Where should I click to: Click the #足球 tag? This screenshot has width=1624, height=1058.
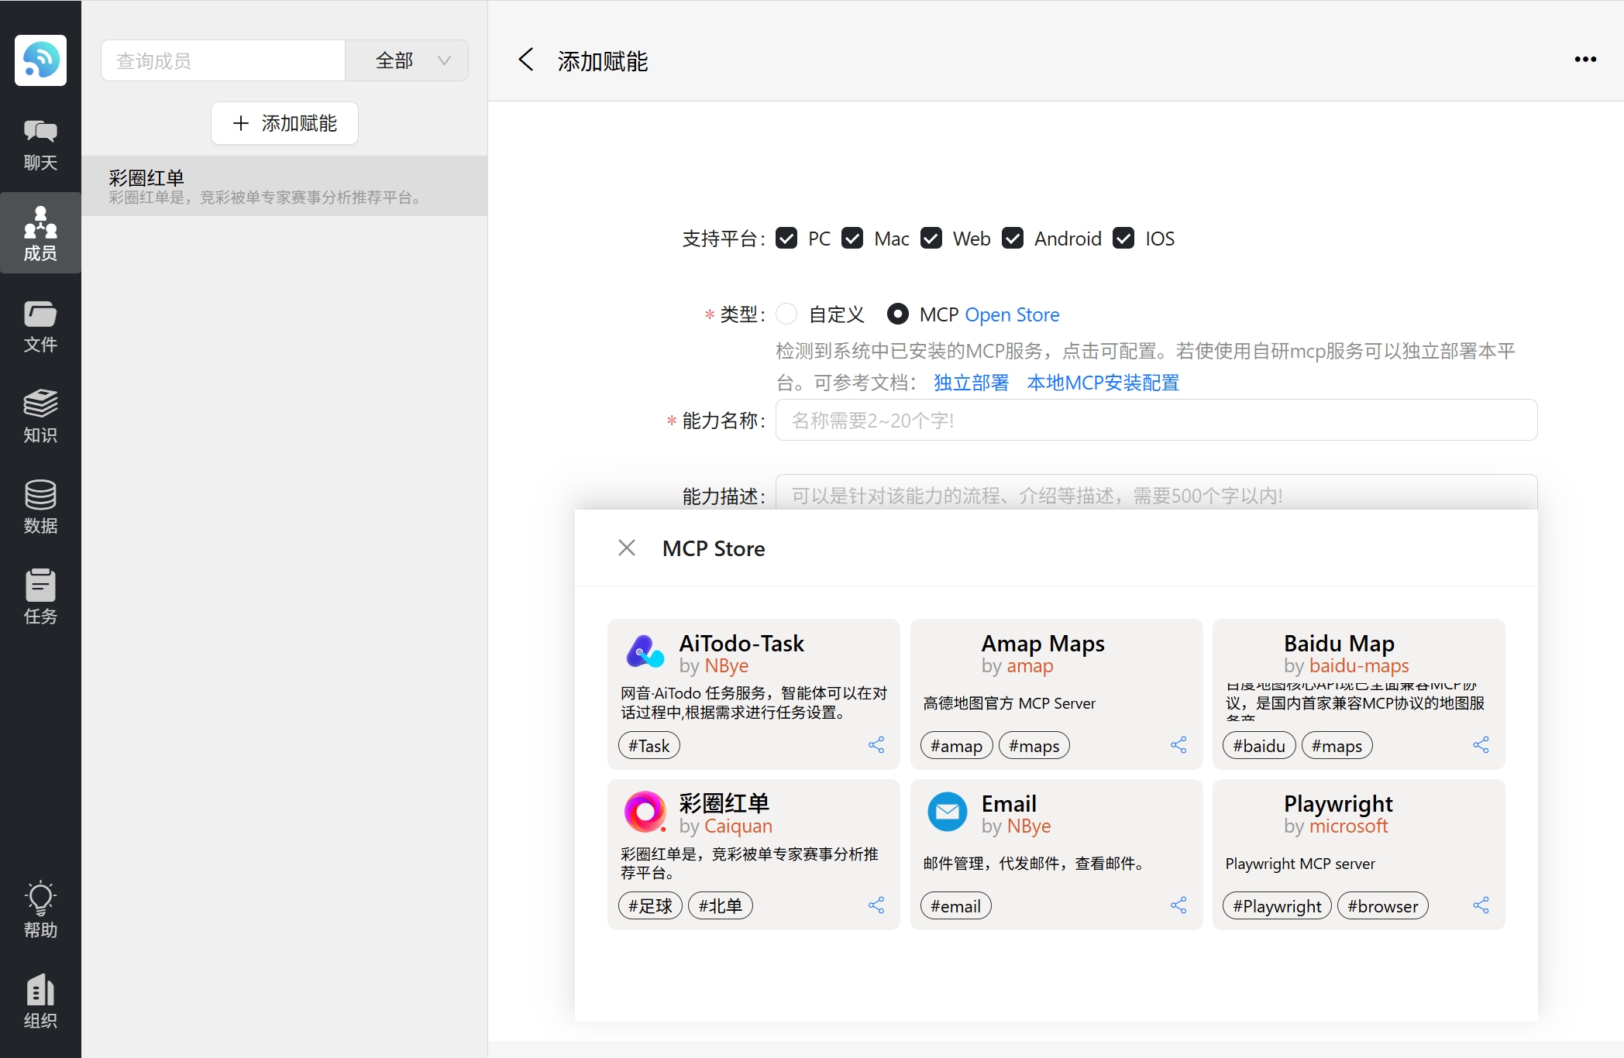(650, 905)
